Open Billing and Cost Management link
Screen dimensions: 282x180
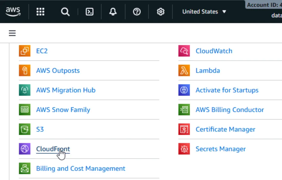tap(81, 169)
